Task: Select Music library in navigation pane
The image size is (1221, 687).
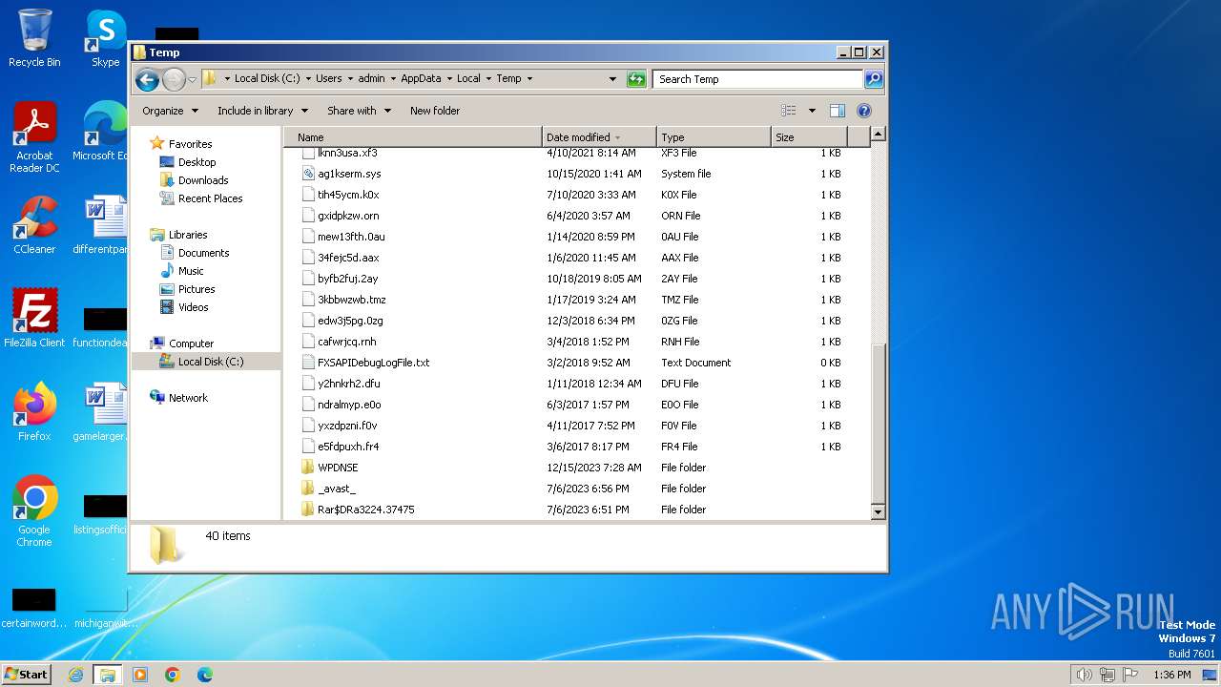Action: [x=191, y=271]
